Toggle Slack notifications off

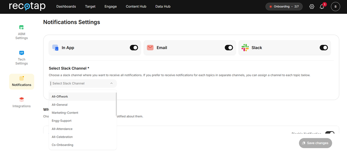coord(324,48)
